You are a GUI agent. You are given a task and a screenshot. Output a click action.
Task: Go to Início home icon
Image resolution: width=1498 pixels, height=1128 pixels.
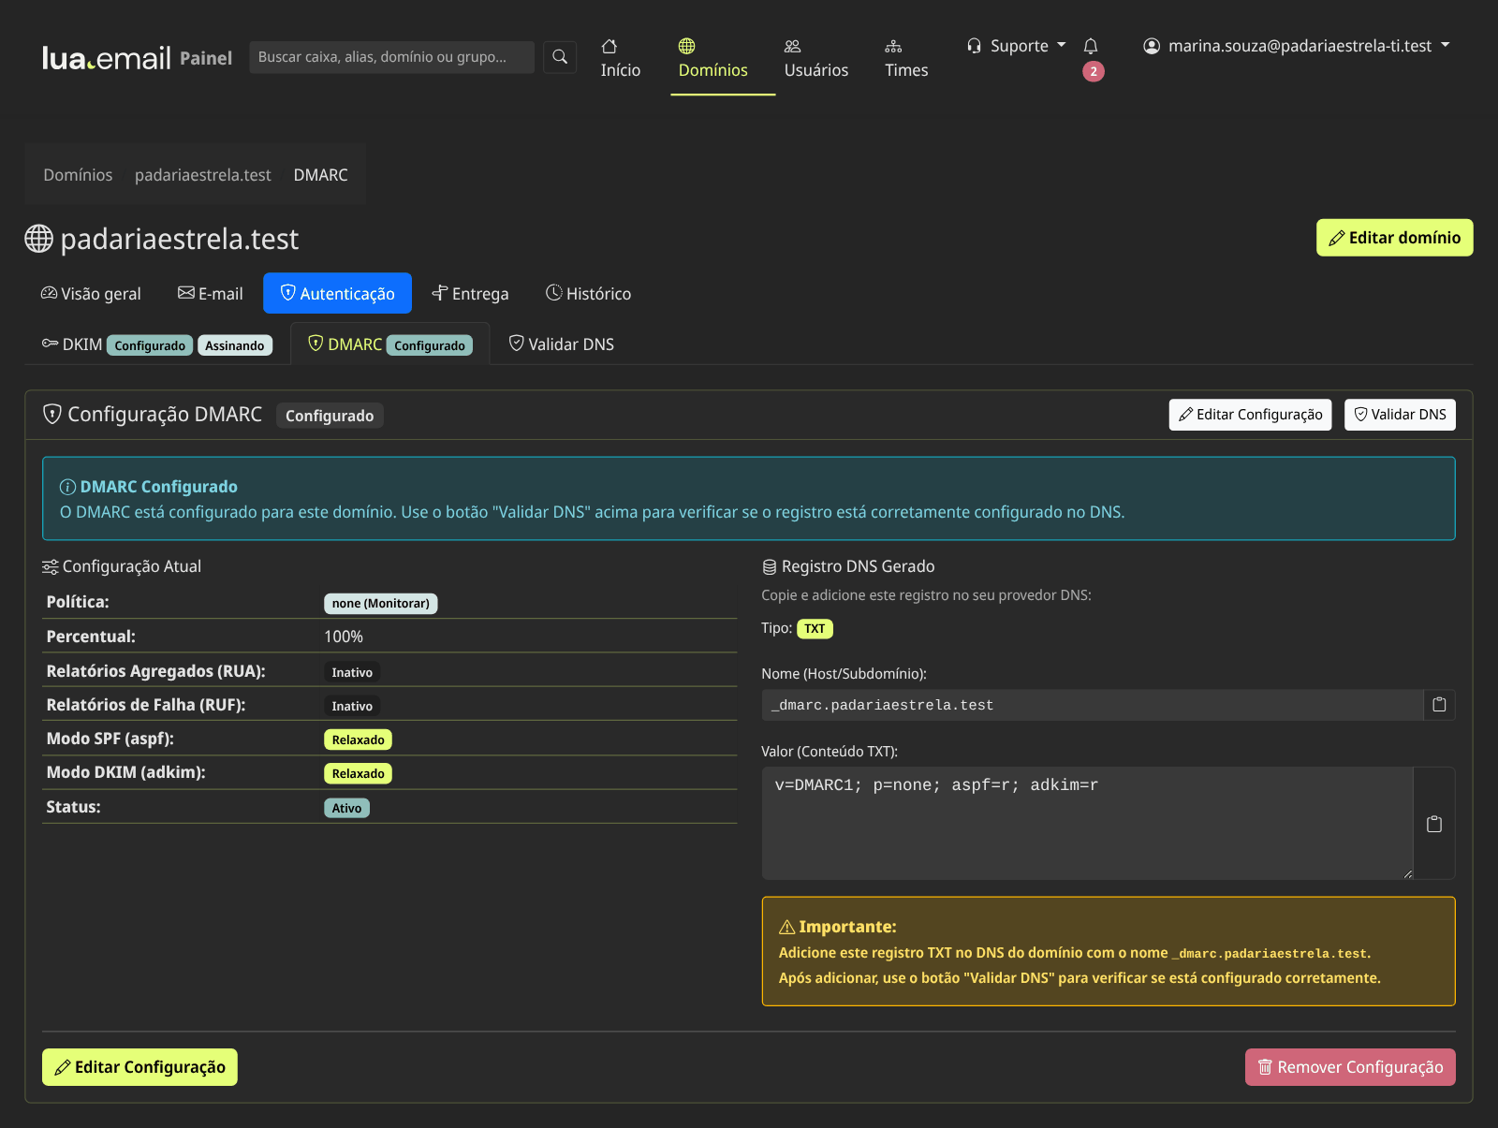pyautogui.click(x=620, y=58)
